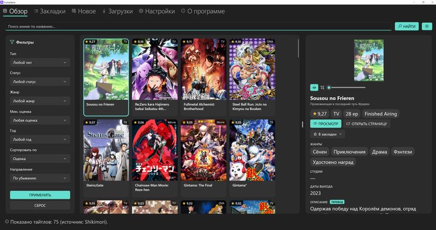The image size is (436, 230).
Task: Click the Приключения genre chip
Action: click(x=349, y=152)
